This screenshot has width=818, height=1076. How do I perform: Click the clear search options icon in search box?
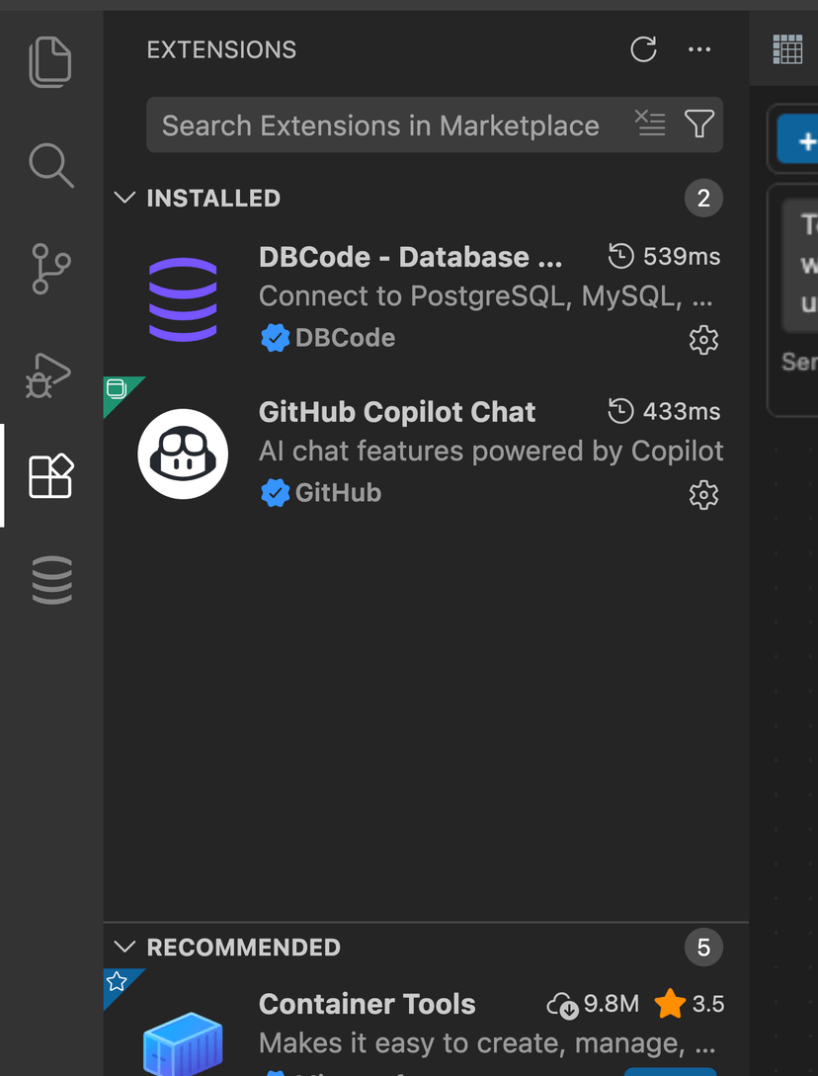click(650, 124)
